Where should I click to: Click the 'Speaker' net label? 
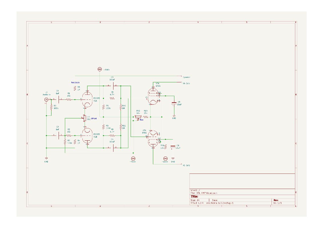186,77
